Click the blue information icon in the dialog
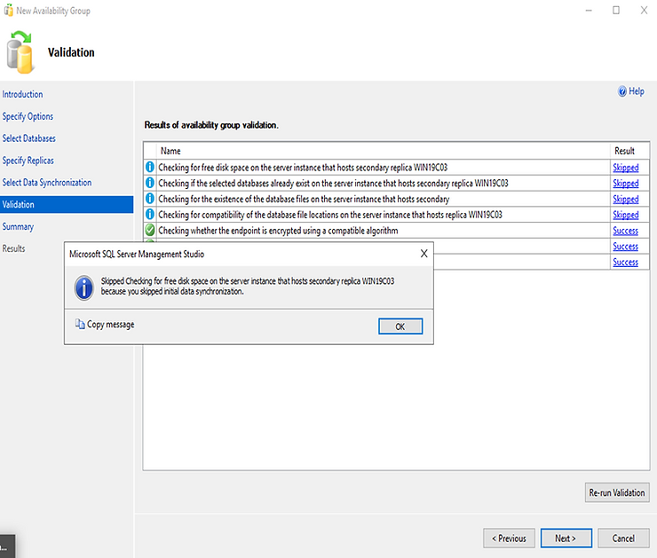The width and height of the screenshot is (657, 558). tap(84, 287)
